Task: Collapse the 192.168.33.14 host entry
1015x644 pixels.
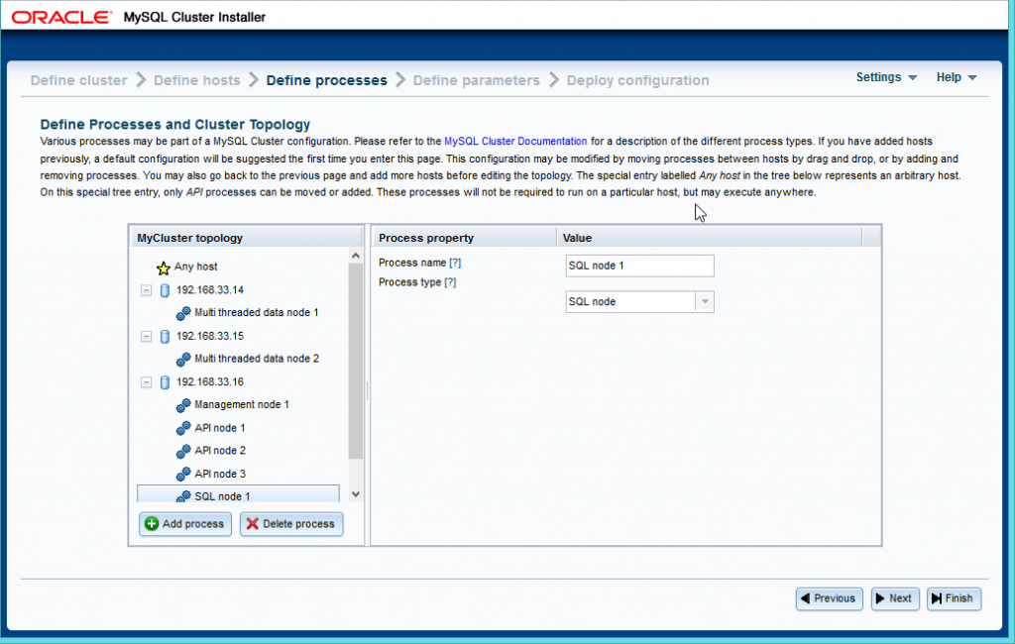Action: click(146, 289)
